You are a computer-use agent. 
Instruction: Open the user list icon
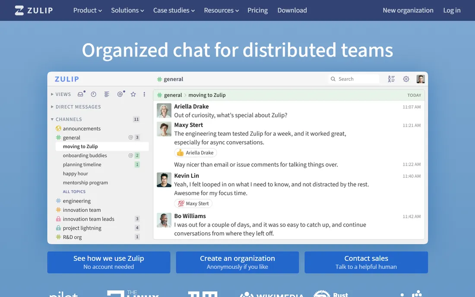click(x=391, y=79)
